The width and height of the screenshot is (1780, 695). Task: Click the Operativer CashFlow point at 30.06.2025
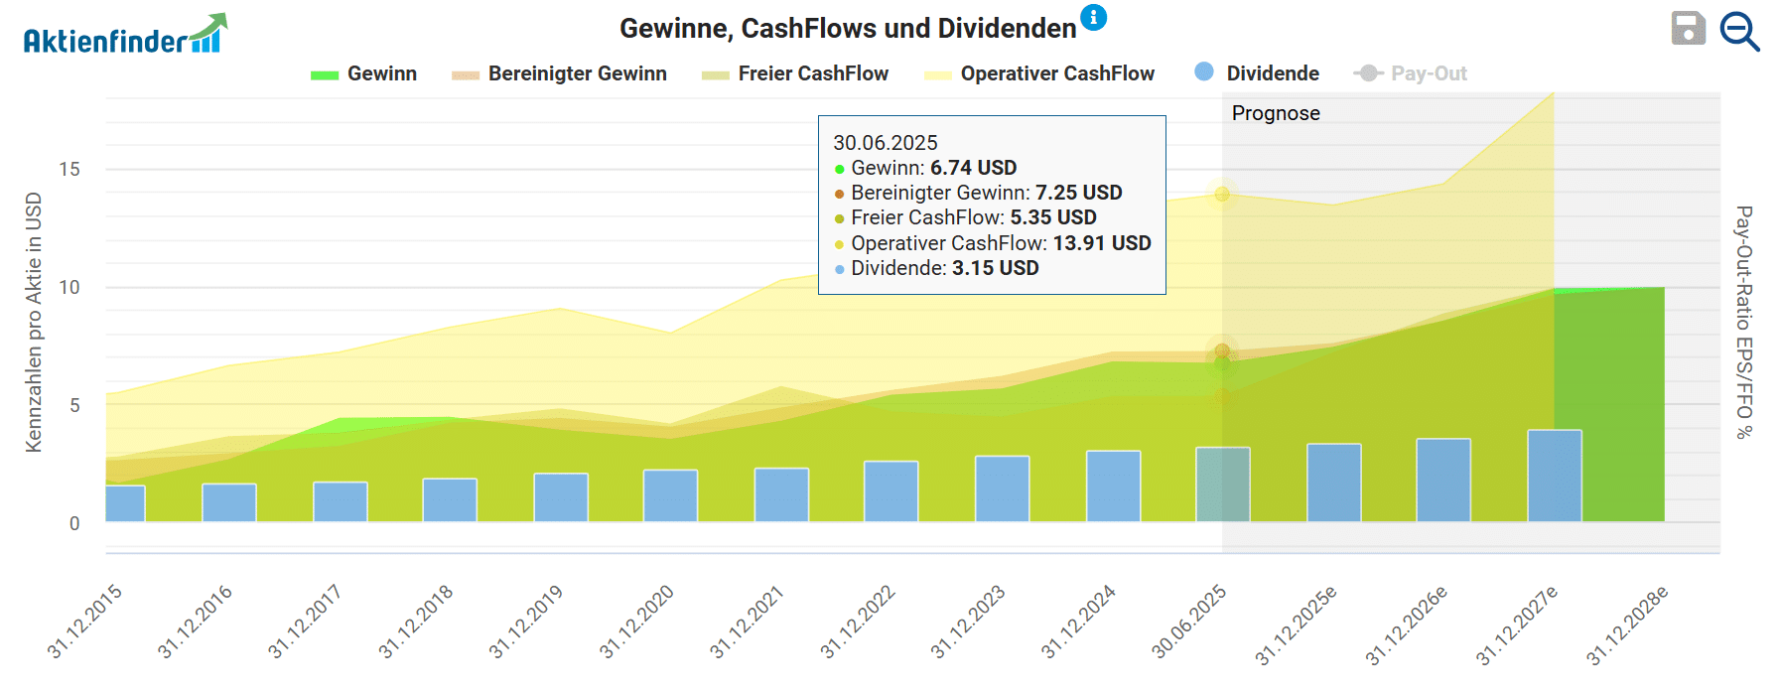pyautogui.click(x=1222, y=195)
